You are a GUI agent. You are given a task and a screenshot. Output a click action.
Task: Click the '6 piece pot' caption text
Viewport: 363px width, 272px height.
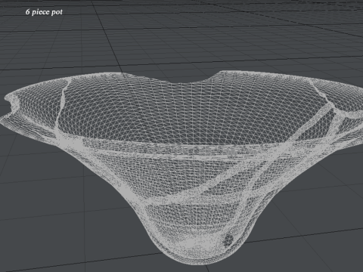pyautogui.click(x=44, y=12)
